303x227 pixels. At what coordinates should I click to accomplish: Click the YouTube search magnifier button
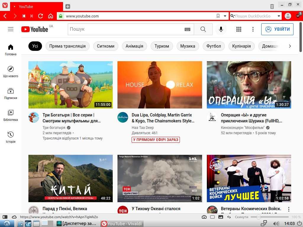point(203,29)
